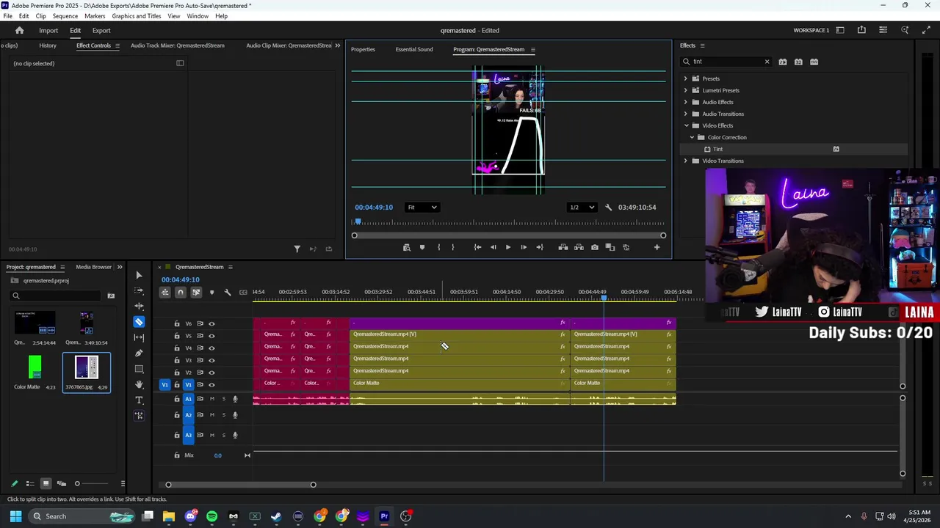
Task: Solo audio track A2
Action: tap(223, 415)
